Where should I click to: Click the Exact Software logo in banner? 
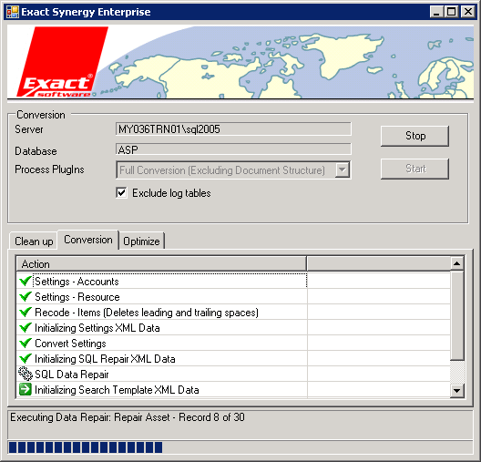(x=62, y=62)
